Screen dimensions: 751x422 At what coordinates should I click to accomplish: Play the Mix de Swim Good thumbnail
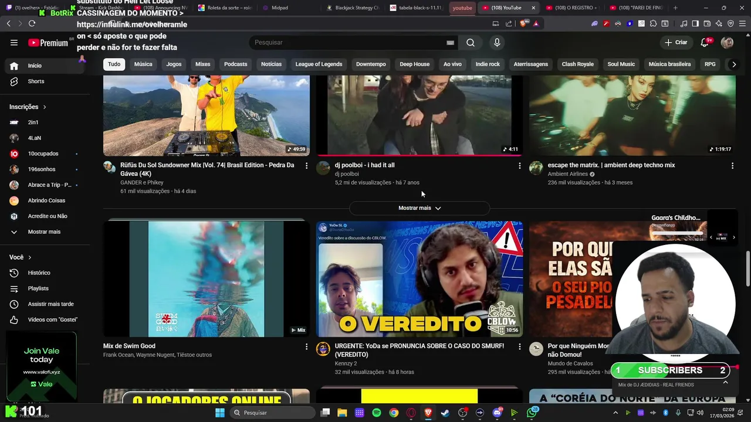[x=207, y=279]
